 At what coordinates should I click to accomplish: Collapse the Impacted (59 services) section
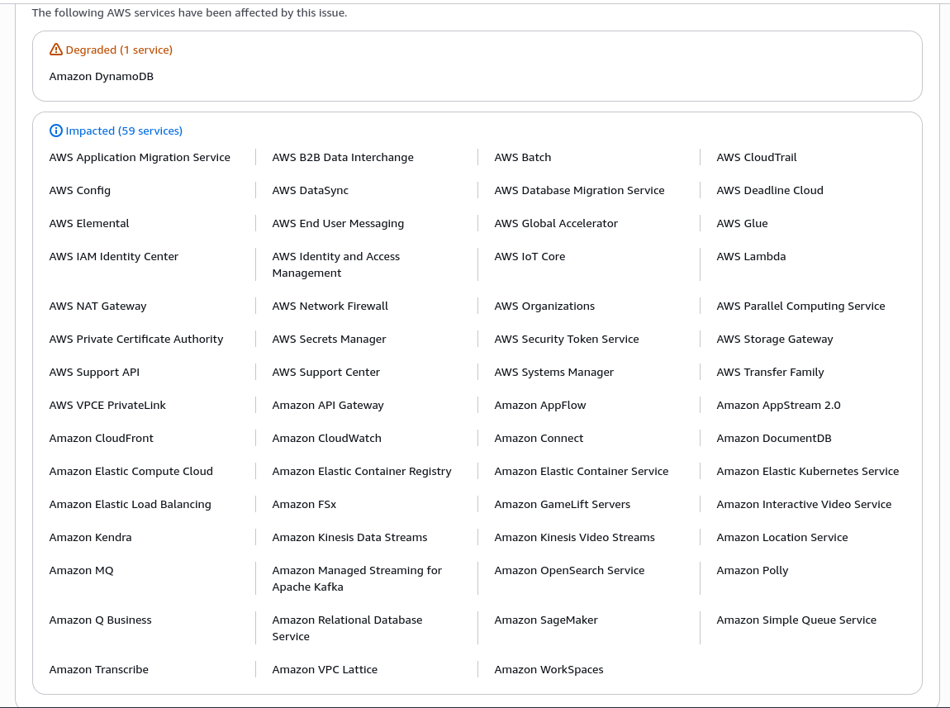pos(124,131)
